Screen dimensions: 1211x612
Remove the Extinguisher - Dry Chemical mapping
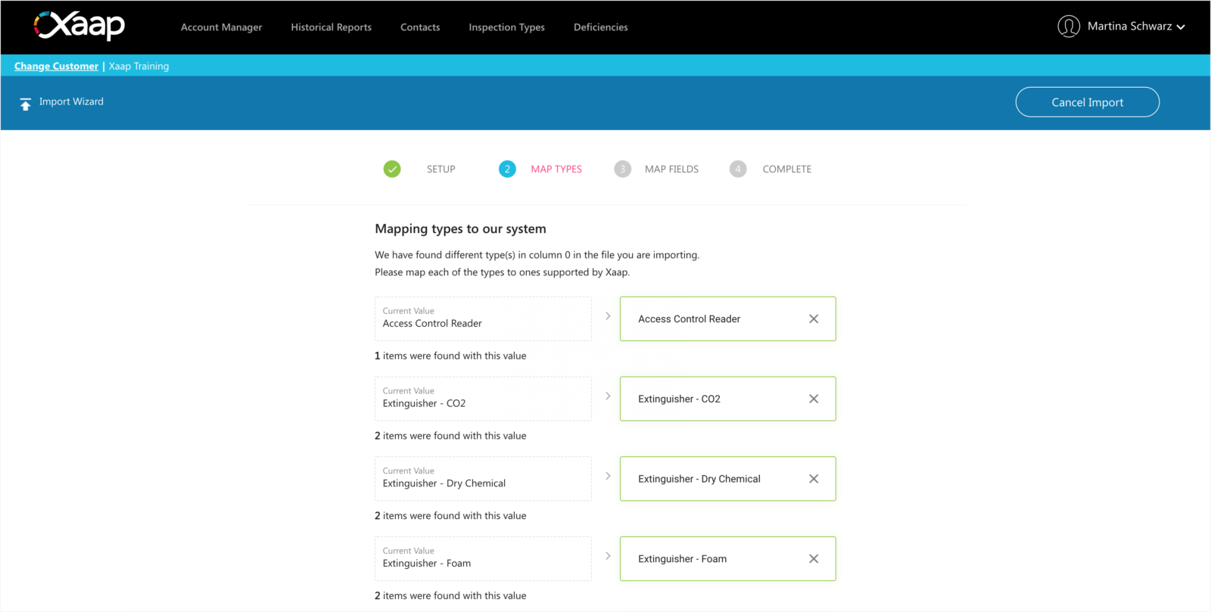tap(813, 479)
